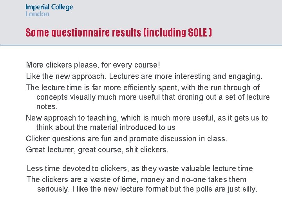282x212 pixels.
Task: Click the slide title about questionnaire results
Action: (x=118, y=33)
